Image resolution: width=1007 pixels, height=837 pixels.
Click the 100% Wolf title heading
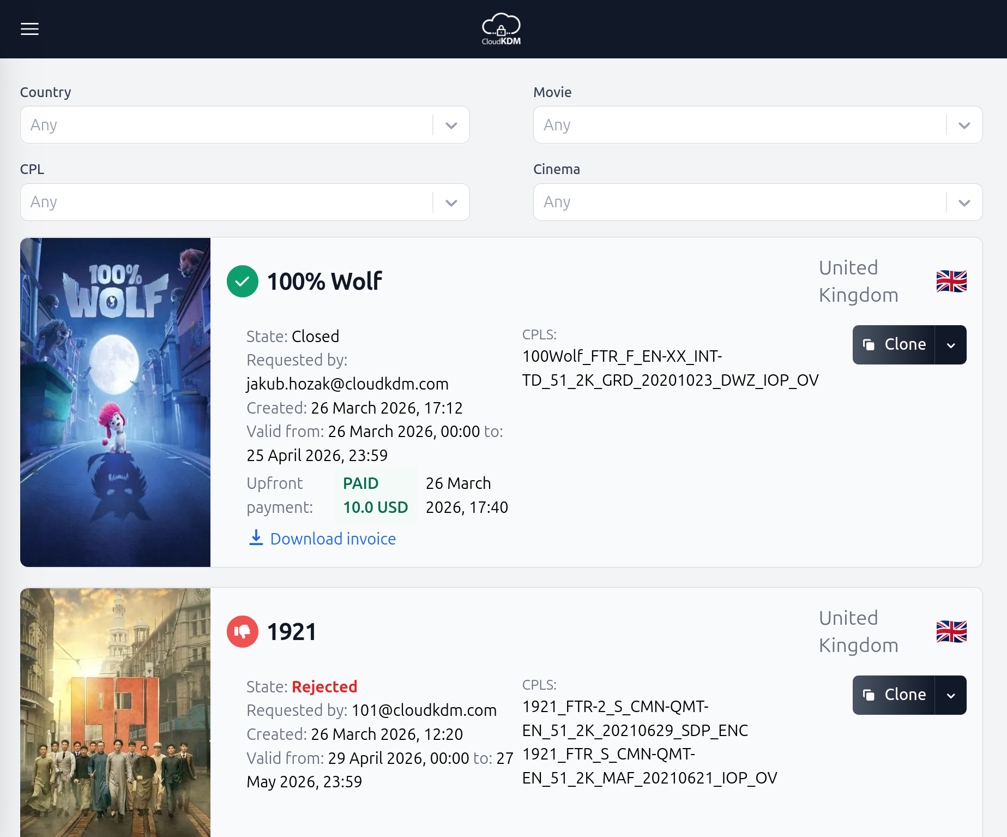[324, 282]
